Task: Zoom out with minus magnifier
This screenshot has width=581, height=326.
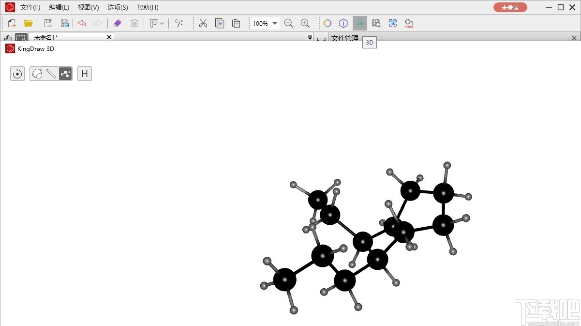Action: coord(289,23)
